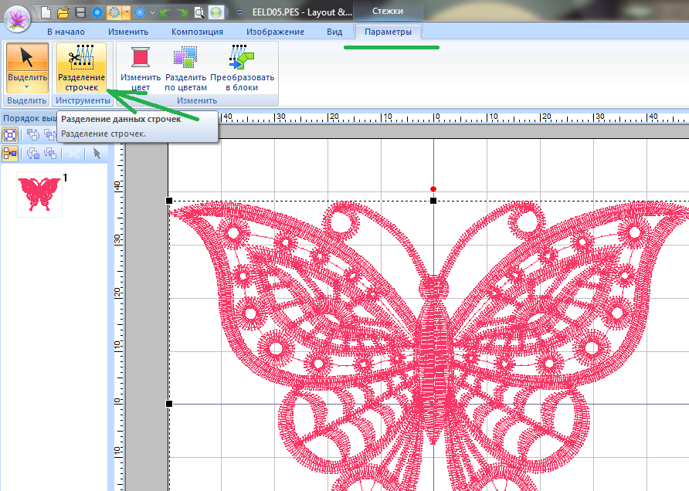This screenshot has width=689, height=491.
Task: Go to the В начало tab
Action: click(66, 32)
